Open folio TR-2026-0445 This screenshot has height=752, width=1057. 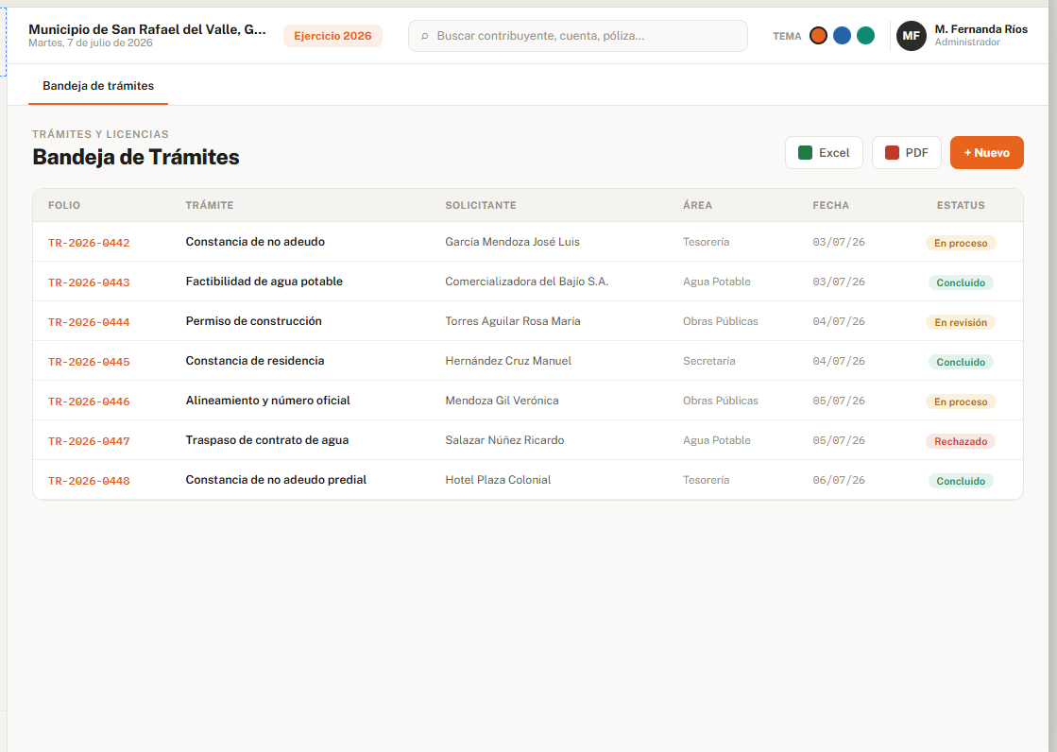pyautogui.click(x=89, y=362)
